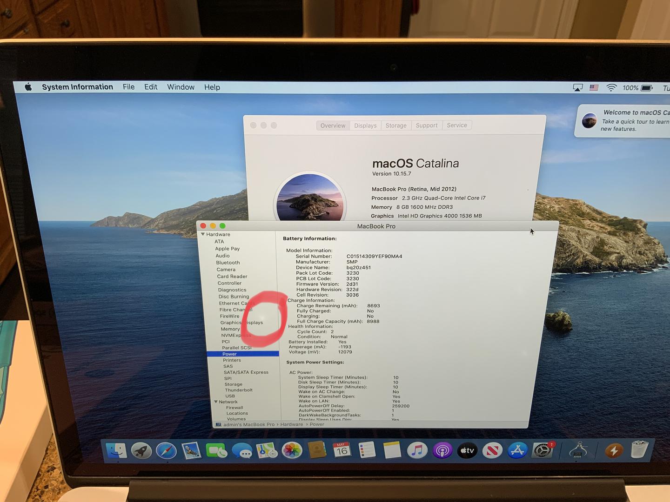670x502 pixels.
Task: Open Maps from the Dock
Action: click(x=267, y=450)
